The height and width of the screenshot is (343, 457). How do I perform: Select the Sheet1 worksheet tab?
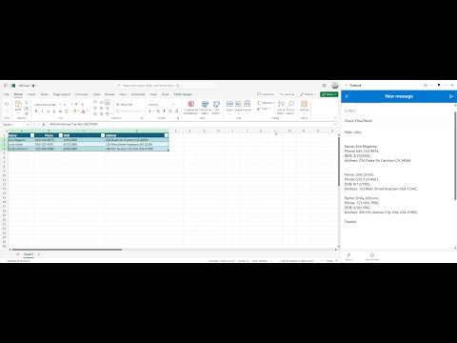tap(29, 254)
